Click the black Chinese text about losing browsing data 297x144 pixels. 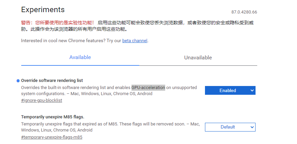click(137, 26)
